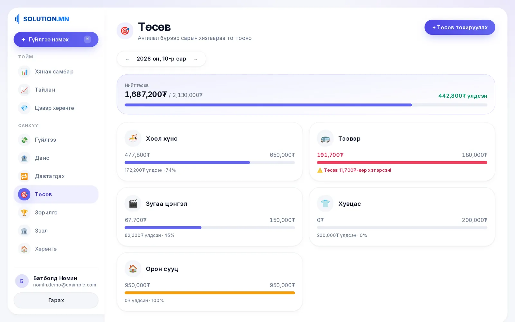Go to next month with right arrow
This screenshot has height=322, width=515.
pos(195,59)
